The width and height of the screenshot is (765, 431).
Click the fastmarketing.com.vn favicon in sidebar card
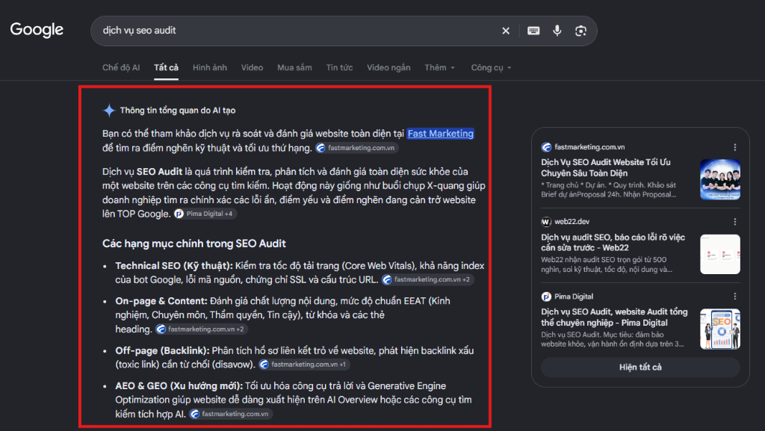coord(546,147)
